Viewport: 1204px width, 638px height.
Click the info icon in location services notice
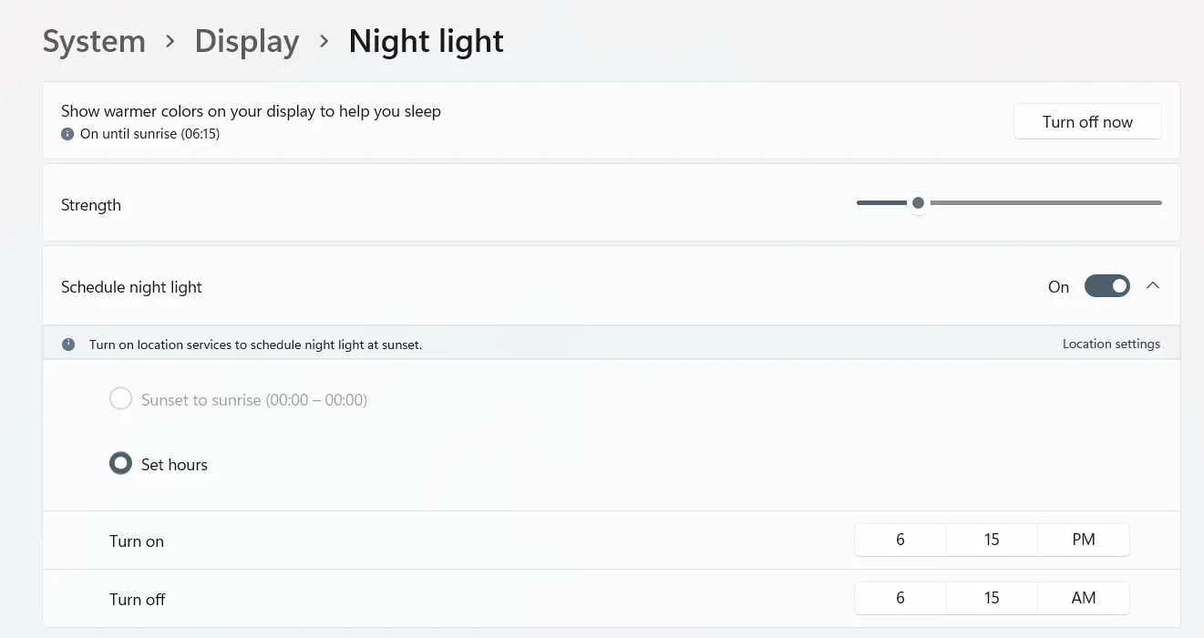(68, 345)
